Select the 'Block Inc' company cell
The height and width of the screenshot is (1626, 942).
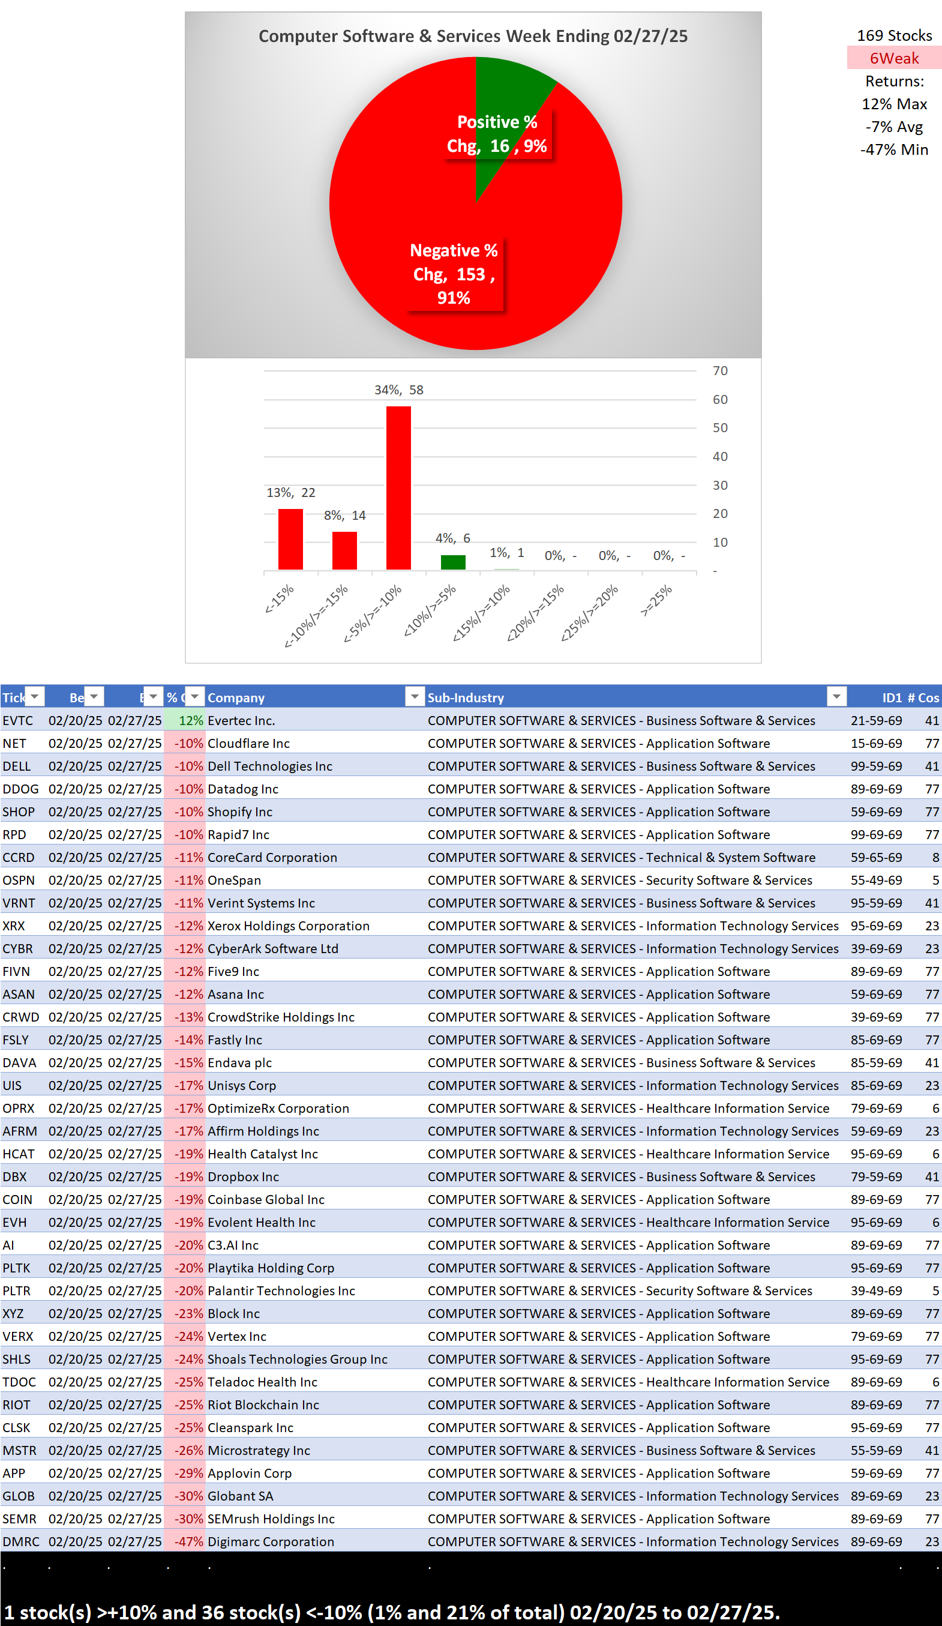coord(315,1313)
